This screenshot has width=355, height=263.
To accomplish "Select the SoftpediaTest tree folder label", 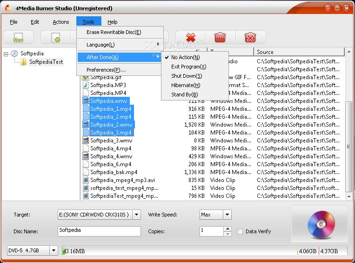I will 46,62.
